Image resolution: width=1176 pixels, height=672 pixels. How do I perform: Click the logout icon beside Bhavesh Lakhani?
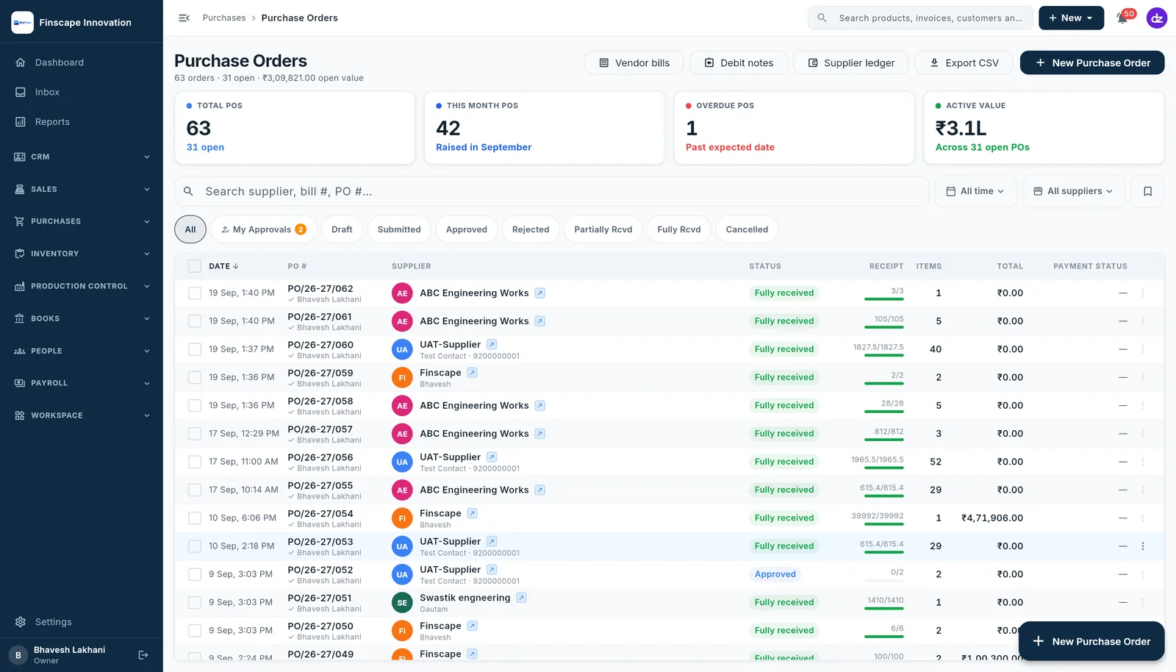pyautogui.click(x=143, y=654)
